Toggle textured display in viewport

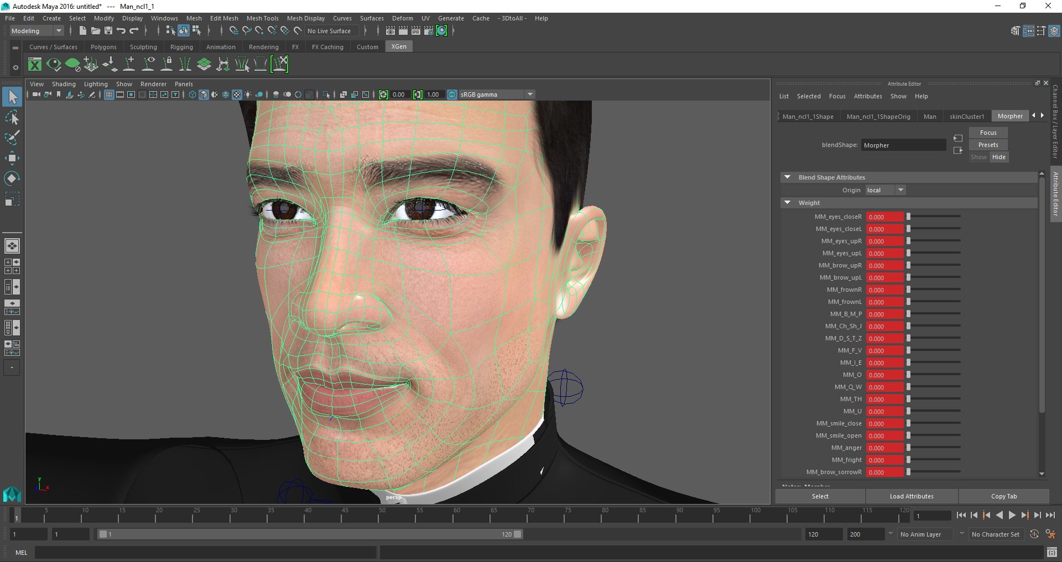pos(237,94)
